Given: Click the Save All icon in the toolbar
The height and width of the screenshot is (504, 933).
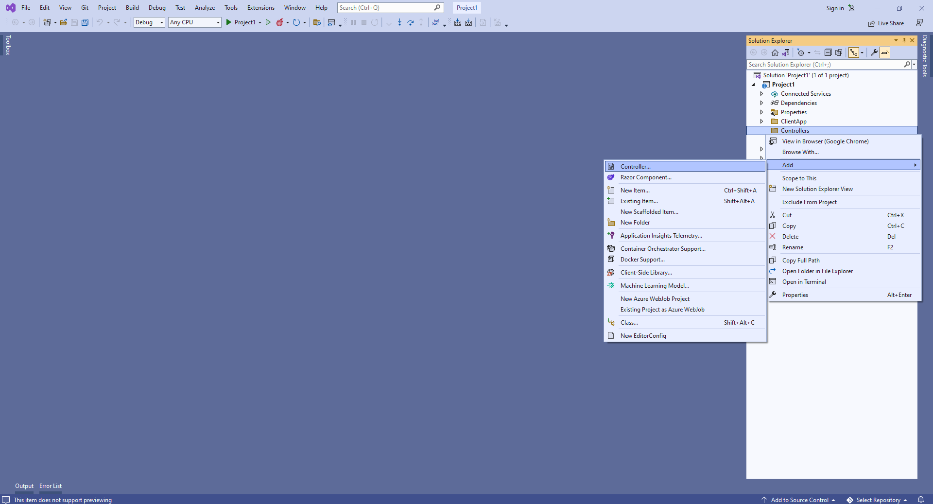Looking at the screenshot, I should tap(85, 22).
